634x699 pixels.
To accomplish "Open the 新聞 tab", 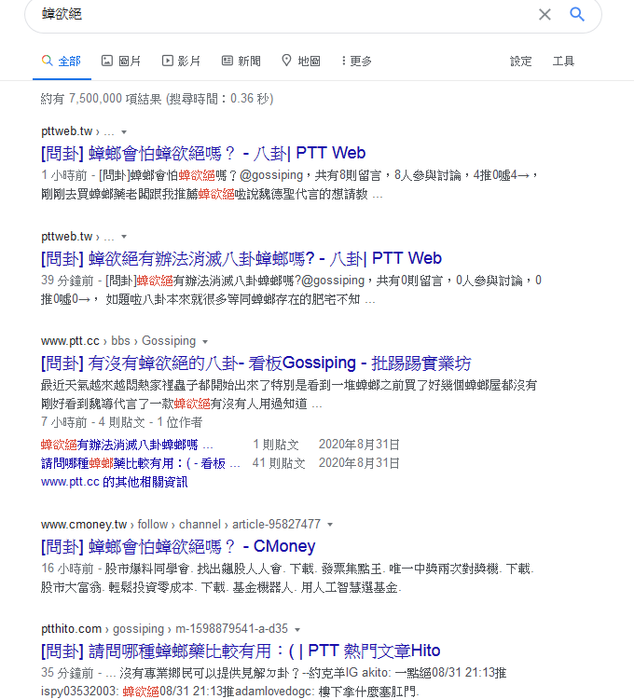I will click(241, 62).
